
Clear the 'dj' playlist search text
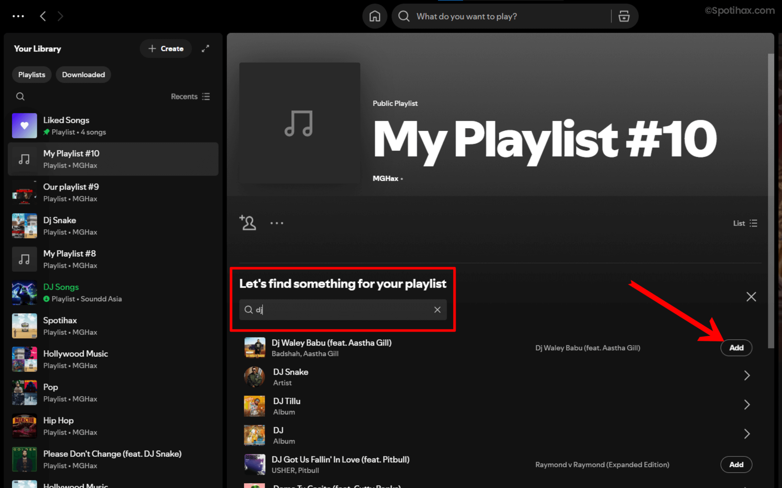click(x=437, y=310)
